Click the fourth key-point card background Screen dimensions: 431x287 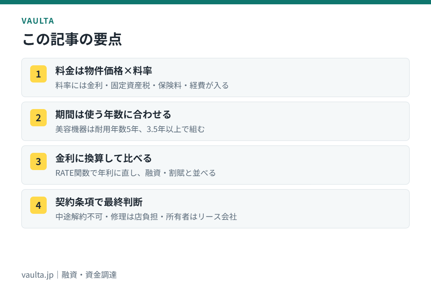(x=215, y=209)
